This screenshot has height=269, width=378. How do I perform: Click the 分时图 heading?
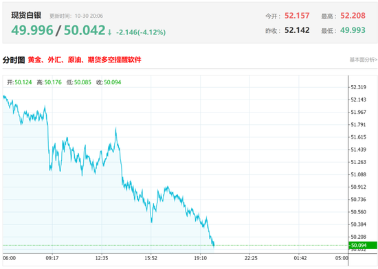[14, 60]
